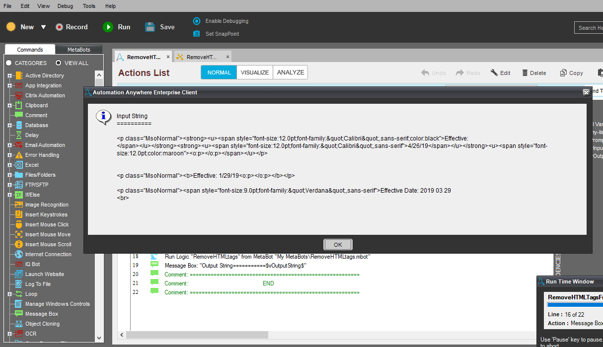
Task: Click the Insert Mouse Click icon
Action: pos(19,224)
